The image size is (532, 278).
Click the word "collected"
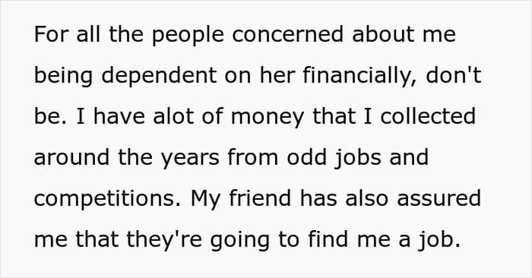[x=427, y=116]
